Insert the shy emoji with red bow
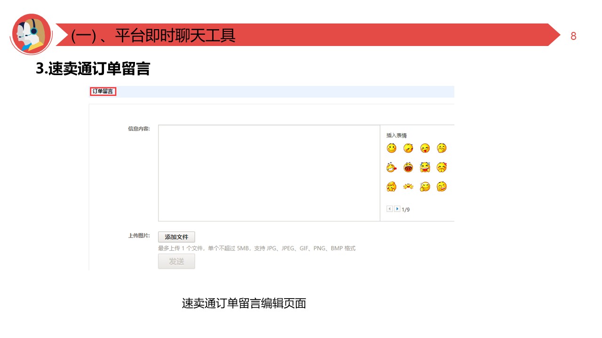 (442, 167)
